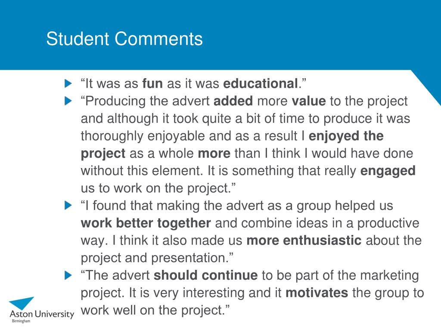This screenshot has width=441, height=330.
Task: Click the bold word engaged
Action: point(388,171)
